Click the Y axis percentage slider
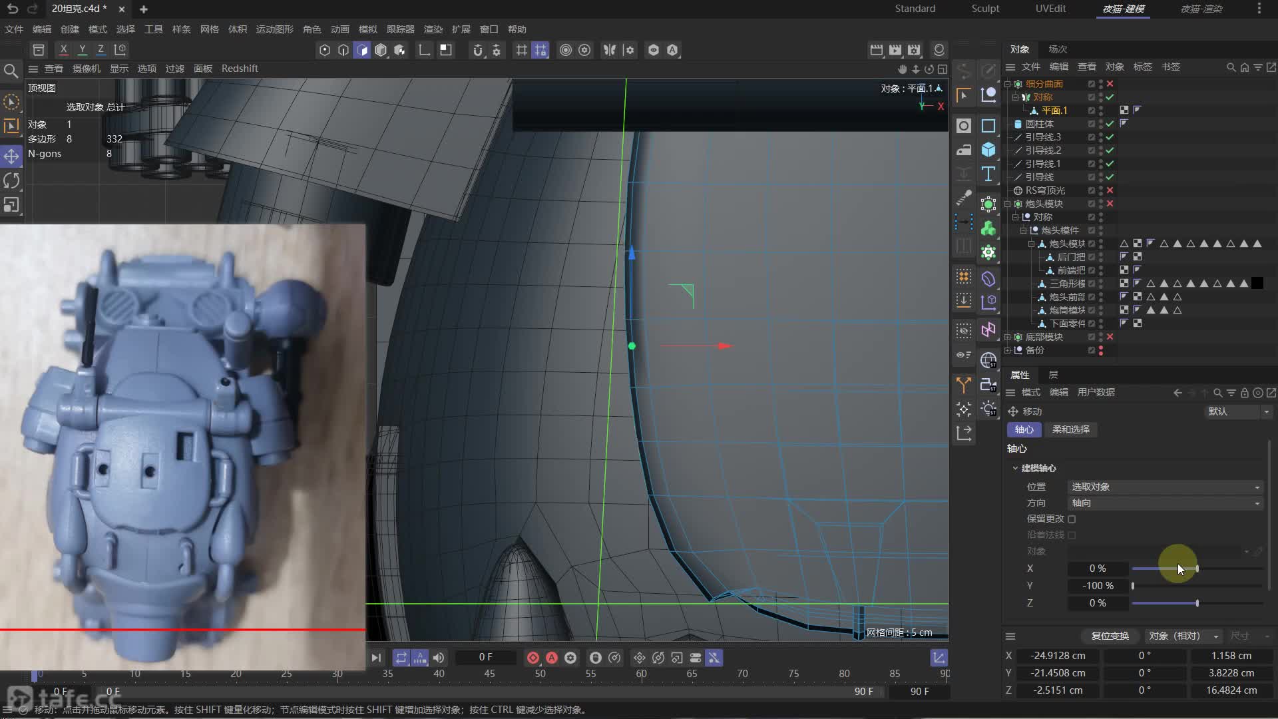Screen dimensions: 1278x719 pos(1197,586)
